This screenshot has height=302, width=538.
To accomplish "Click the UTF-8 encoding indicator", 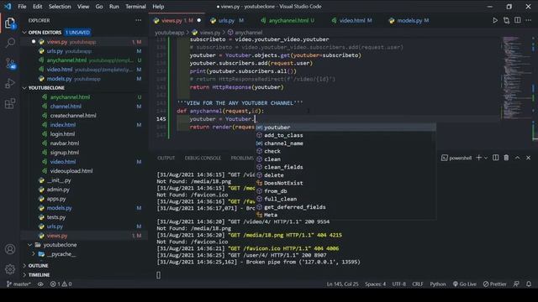I will pos(398,284).
